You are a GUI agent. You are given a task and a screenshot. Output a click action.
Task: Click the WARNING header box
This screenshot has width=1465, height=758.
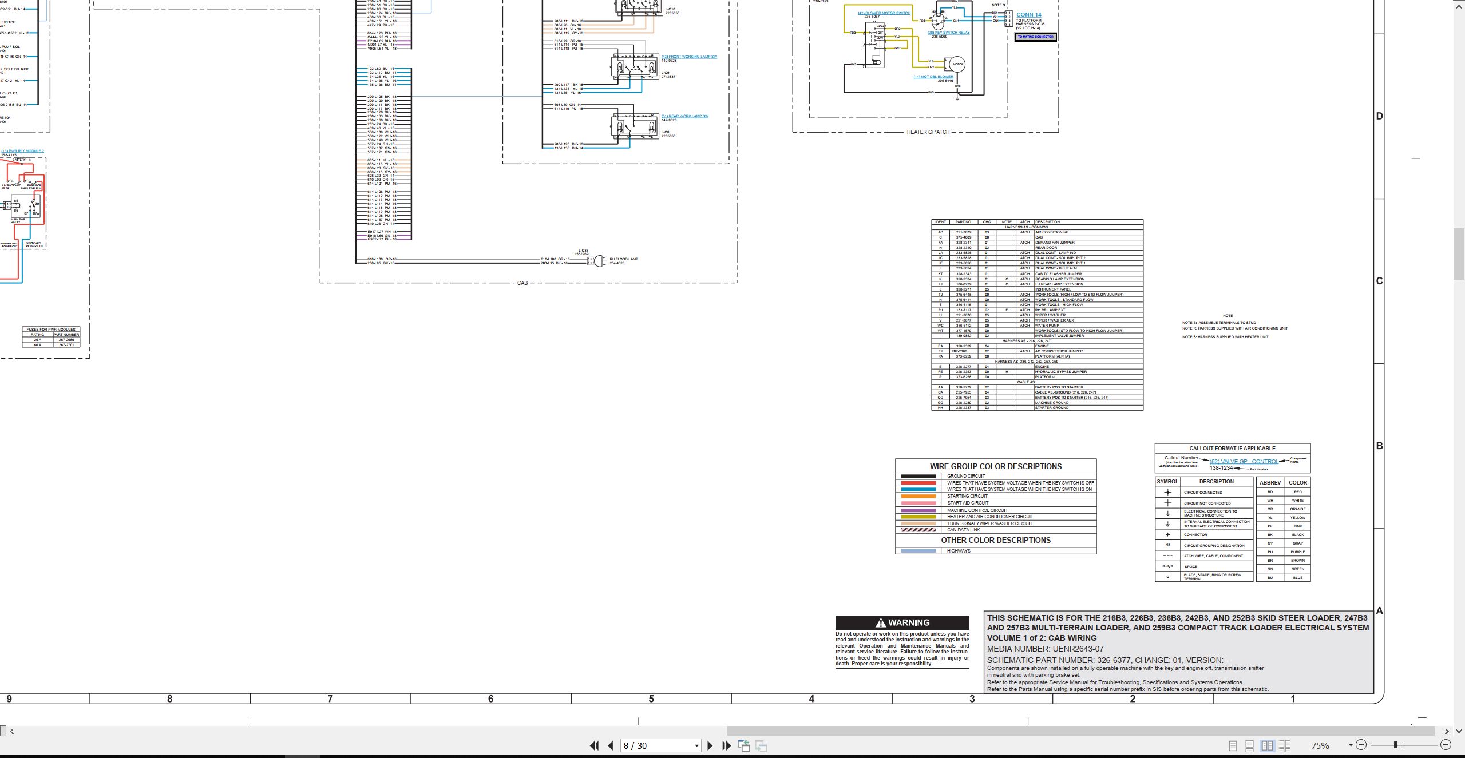point(902,622)
